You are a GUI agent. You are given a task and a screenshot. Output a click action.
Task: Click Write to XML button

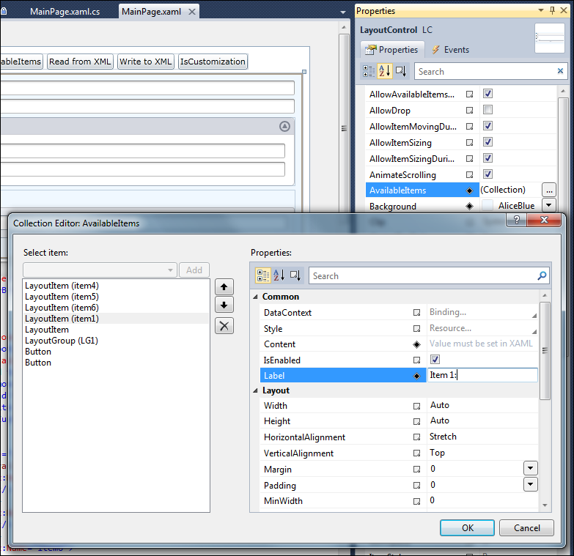pos(145,62)
